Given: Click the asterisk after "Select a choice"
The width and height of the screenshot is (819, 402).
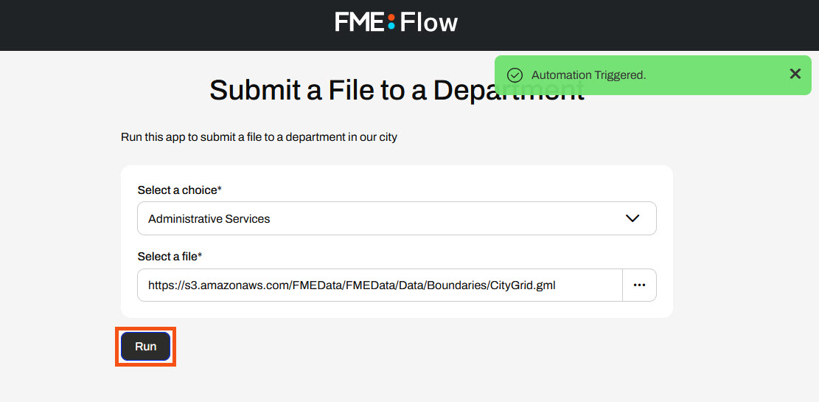Looking at the screenshot, I should point(220,190).
